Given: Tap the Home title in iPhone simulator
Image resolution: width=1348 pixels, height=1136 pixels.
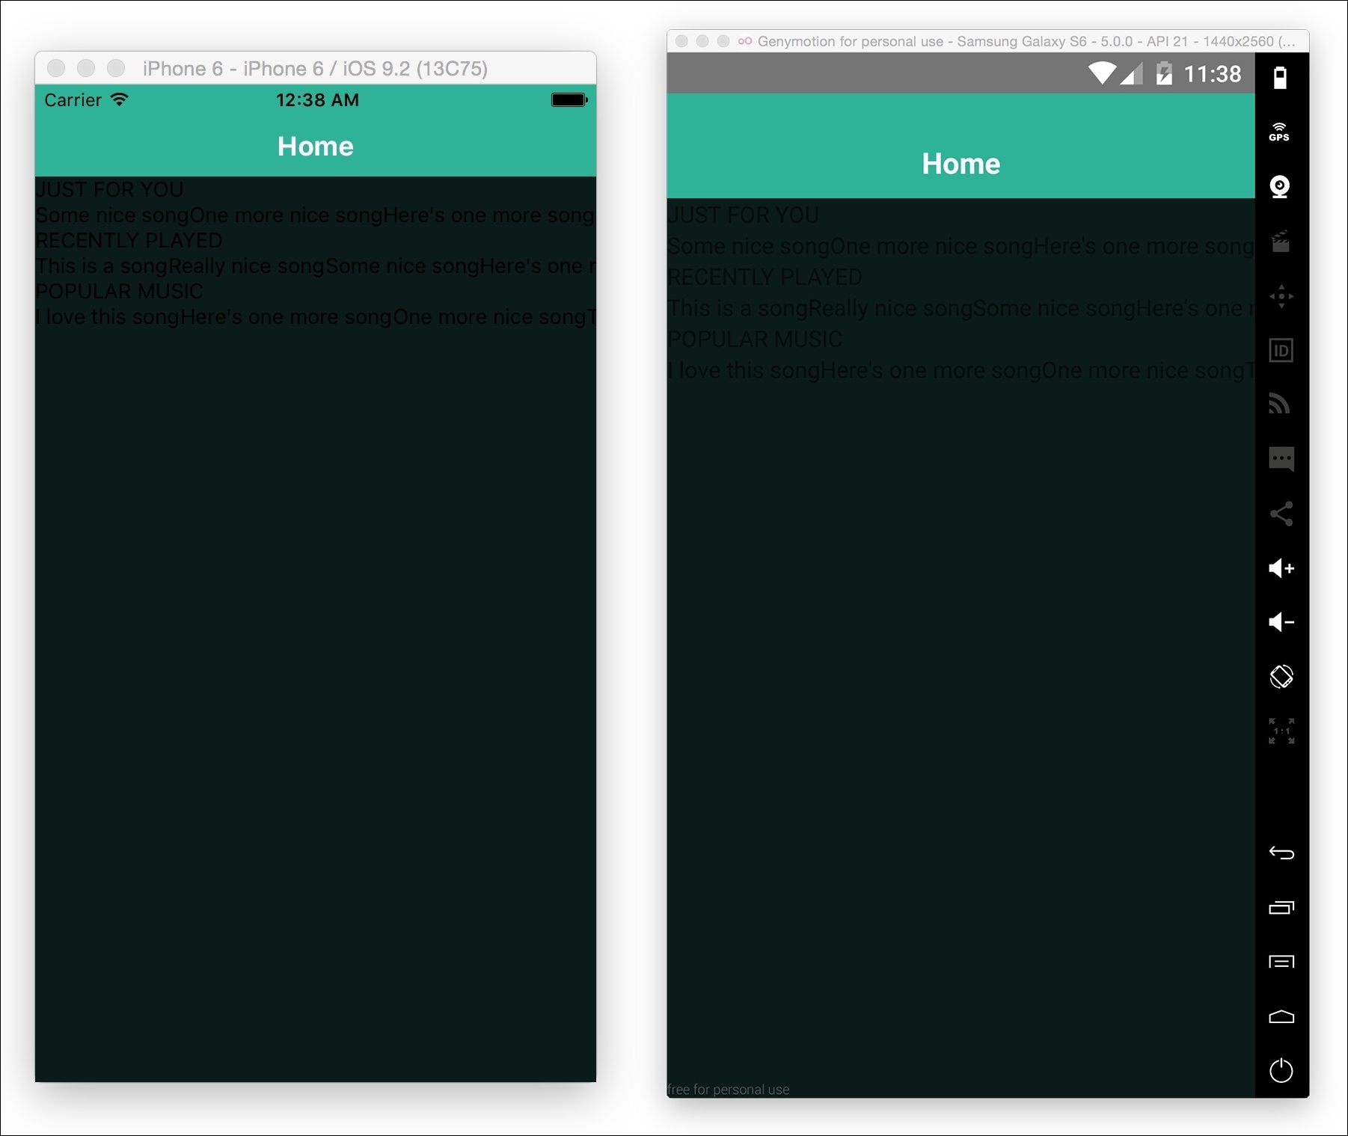Looking at the screenshot, I should pos(315,147).
